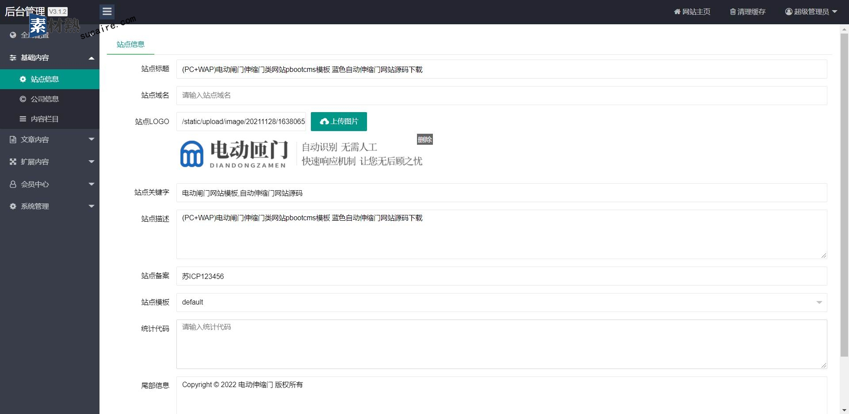Screen dimensions: 849x414
Task: Click 清理缓存 clear cache link
Action: 748,12
